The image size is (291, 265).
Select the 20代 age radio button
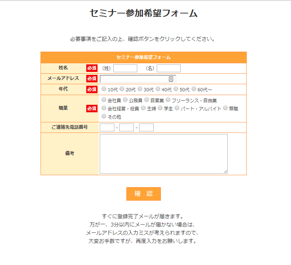pos(122,89)
